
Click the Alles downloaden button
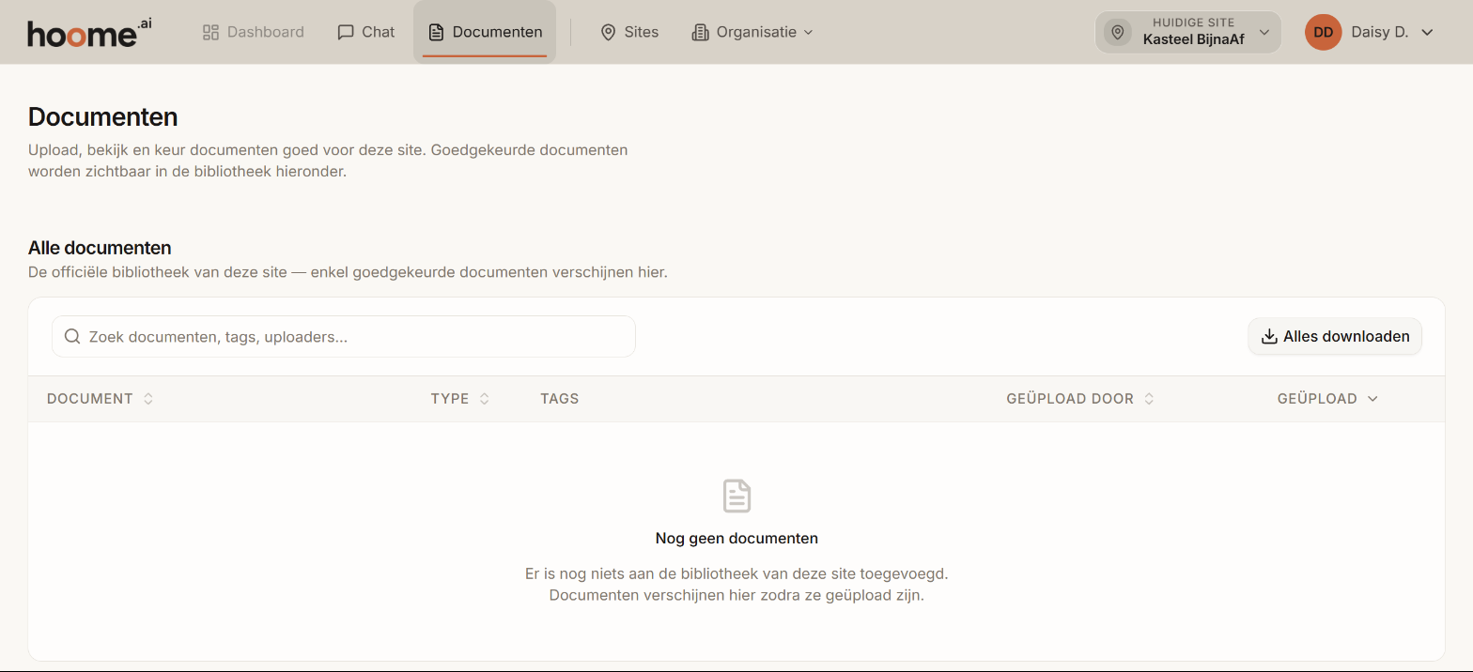pos(1335,336)
